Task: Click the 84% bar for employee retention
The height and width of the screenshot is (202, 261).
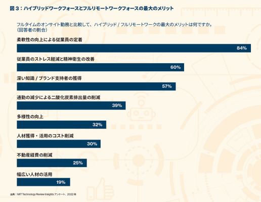Action: (134, 48)
